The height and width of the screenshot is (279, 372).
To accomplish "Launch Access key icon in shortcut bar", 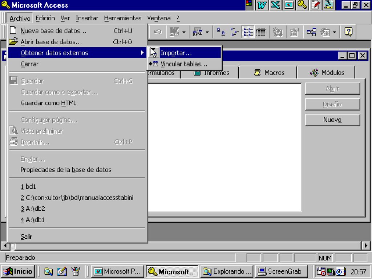I will tap(302, 5).
